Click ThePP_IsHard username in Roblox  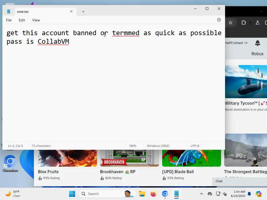[234, 43]
